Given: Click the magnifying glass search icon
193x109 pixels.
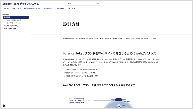Looking at the screenshot, I should [67, 4].
